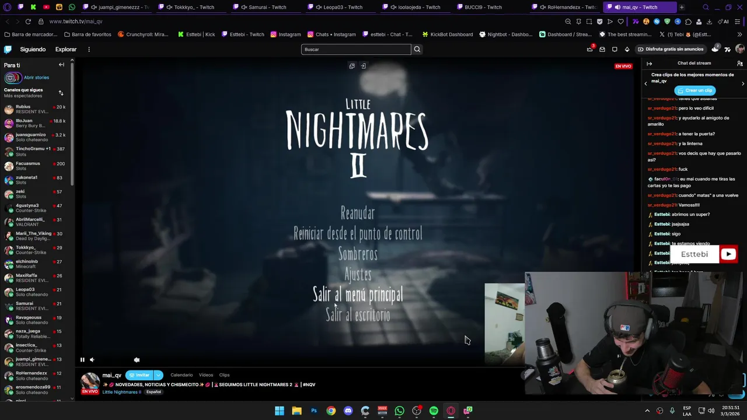
Task: Open Rubius channel in sidebar
Action: tap(35, 109)
